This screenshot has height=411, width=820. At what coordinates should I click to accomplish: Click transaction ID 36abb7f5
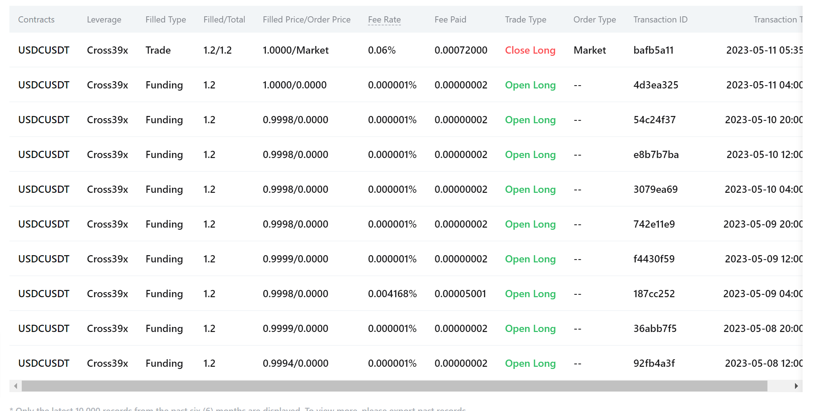[x=655, y=328]
